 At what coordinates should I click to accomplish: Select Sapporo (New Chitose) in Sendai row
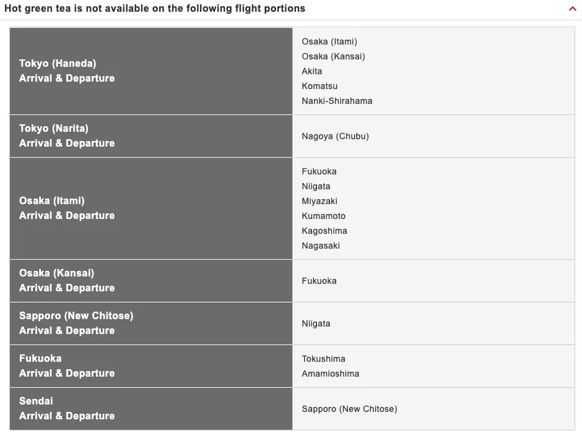pos(349,409)
